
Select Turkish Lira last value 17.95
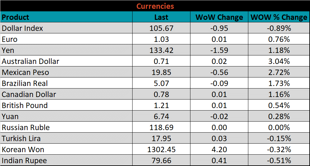pyautogui.click(x=161, y=139)
